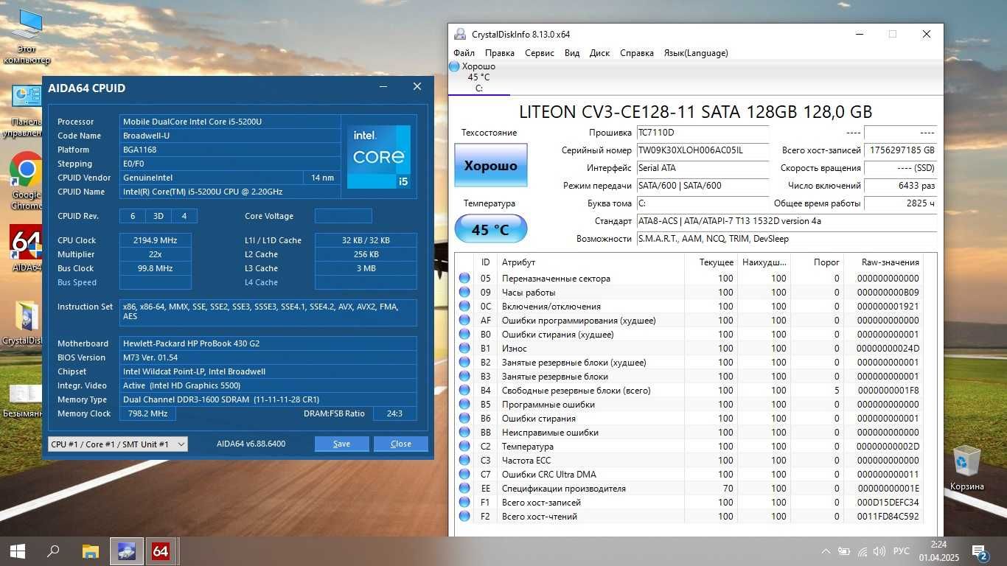Open the Вид menu

coord(572,53)
